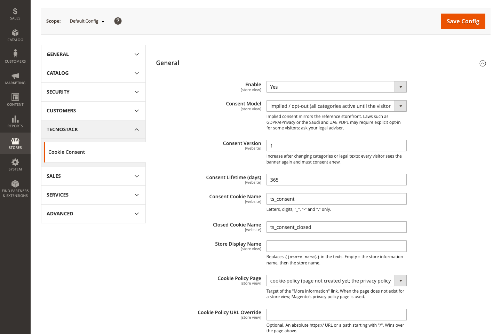Expand the ADVANCED config tab group
The height and width of the screenshot is (334, 501).
pyautogui.click(x=93, y=214)
